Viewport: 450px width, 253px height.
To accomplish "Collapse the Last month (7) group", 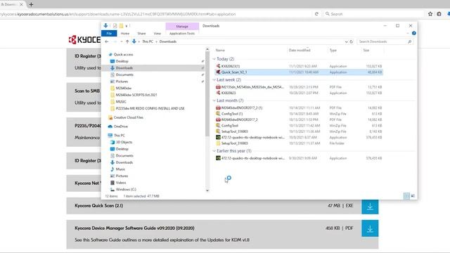I will [x=214, y=100].
